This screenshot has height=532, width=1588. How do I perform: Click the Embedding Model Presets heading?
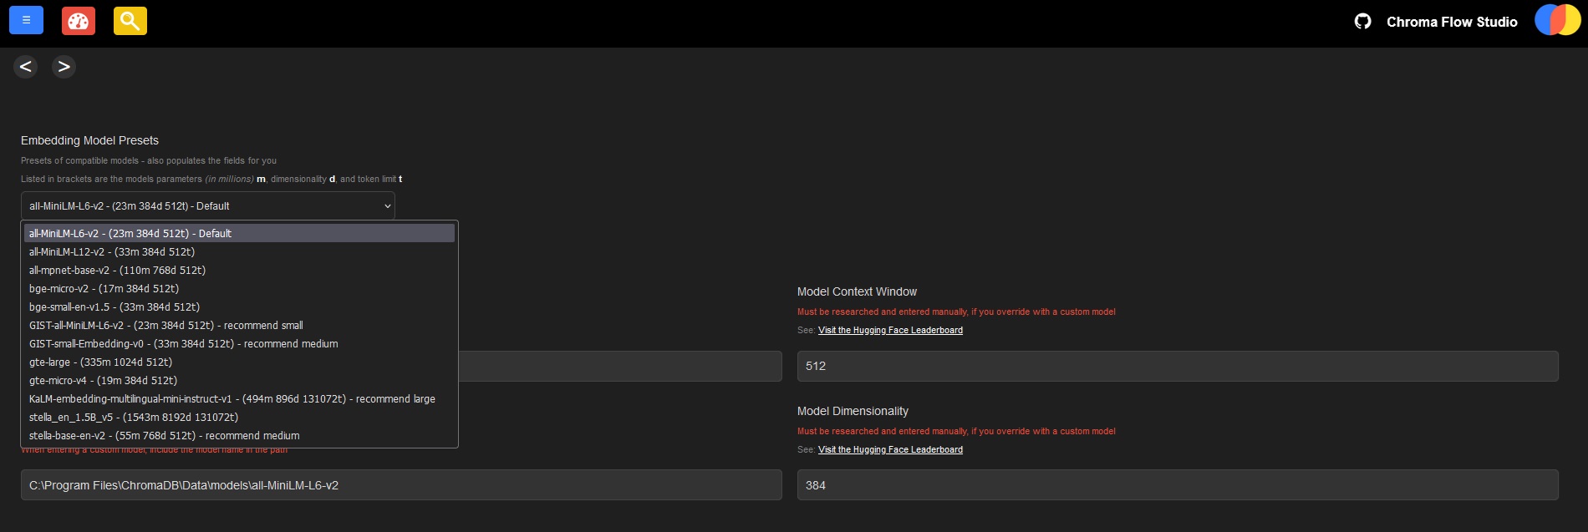coord(89,140)
